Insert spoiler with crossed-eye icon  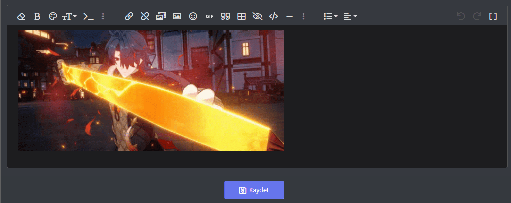click(257, 16)
